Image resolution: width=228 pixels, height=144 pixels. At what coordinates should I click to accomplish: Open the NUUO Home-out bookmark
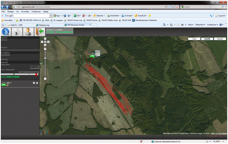73,20
